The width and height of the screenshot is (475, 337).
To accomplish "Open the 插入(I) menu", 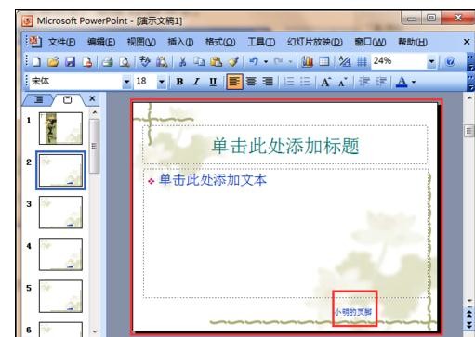I will (x=180, y=42).
